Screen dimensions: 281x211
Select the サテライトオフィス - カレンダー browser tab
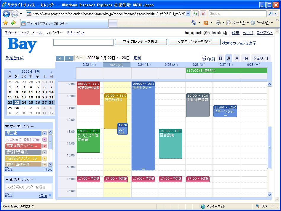[x=65, y=23]
